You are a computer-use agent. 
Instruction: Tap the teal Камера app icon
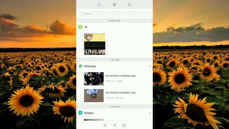tap(80, 113)
